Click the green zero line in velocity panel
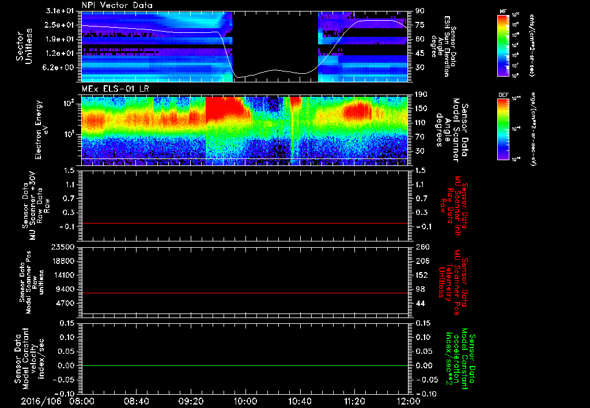The image size is (590, 408). click(245, 365)
